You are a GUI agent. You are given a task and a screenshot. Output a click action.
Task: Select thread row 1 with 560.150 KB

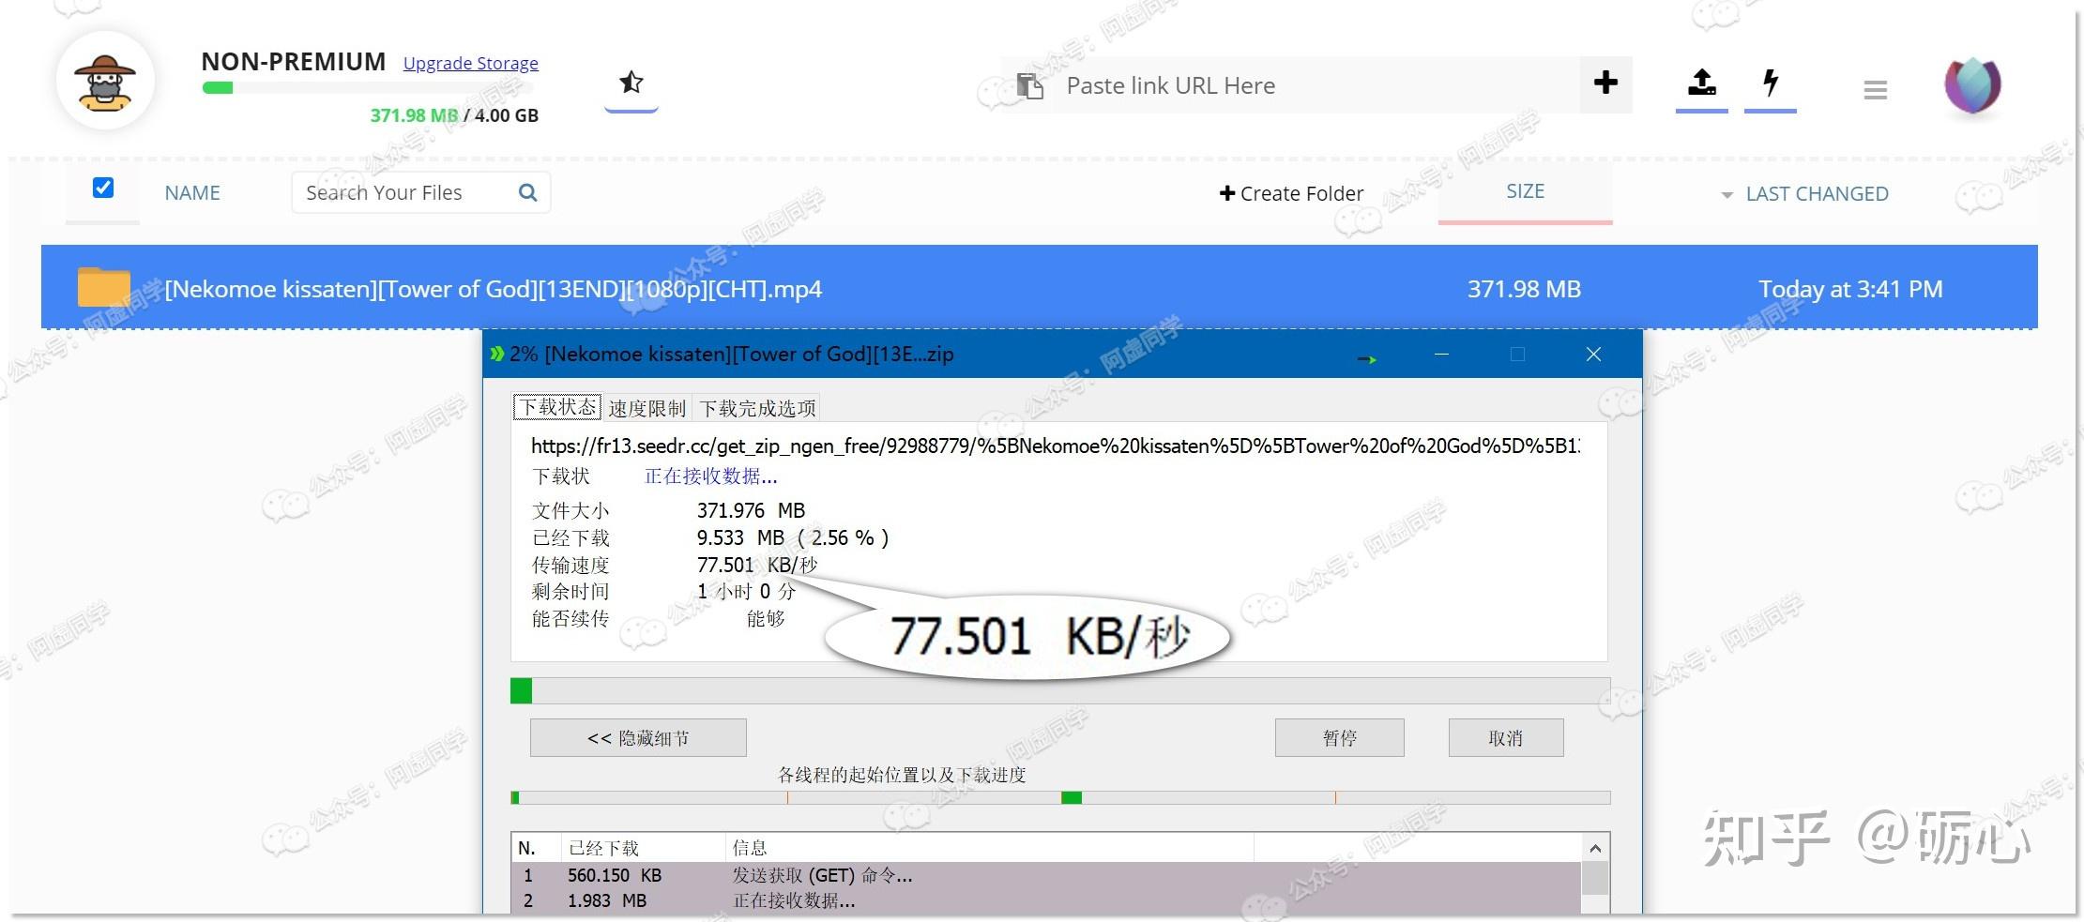[1046, 875]
